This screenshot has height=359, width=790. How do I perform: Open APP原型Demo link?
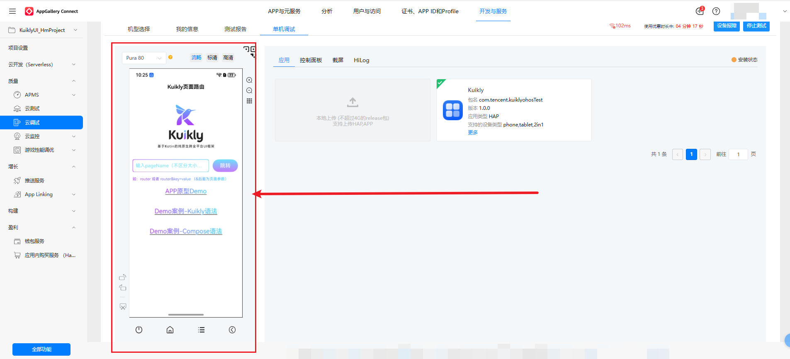[x=186, y=191]
